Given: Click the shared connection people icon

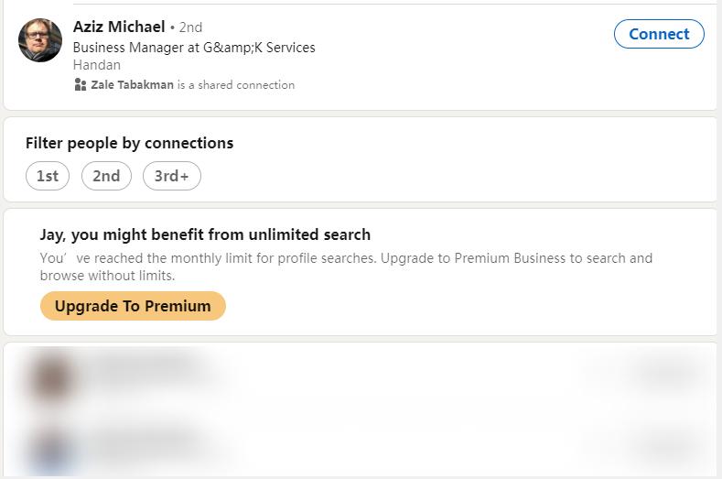Looking at the screenshot, I should [80, 85].
